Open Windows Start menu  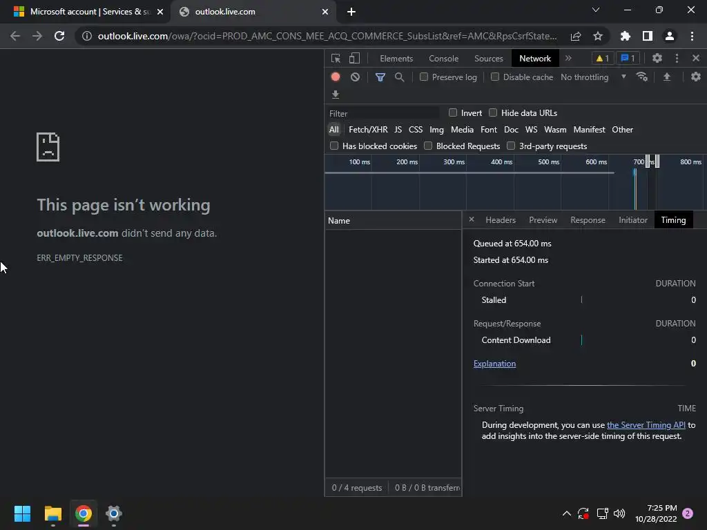(22, 513)
